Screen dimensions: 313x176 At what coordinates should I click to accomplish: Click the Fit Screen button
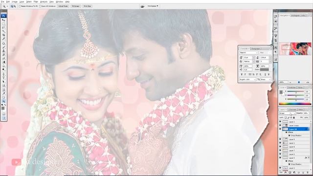76,6
